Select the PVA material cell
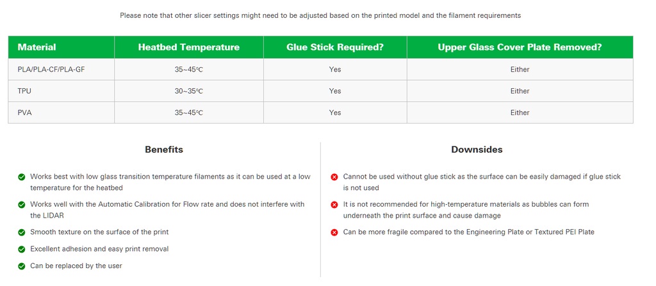656x286 pixels. [24, 113]
